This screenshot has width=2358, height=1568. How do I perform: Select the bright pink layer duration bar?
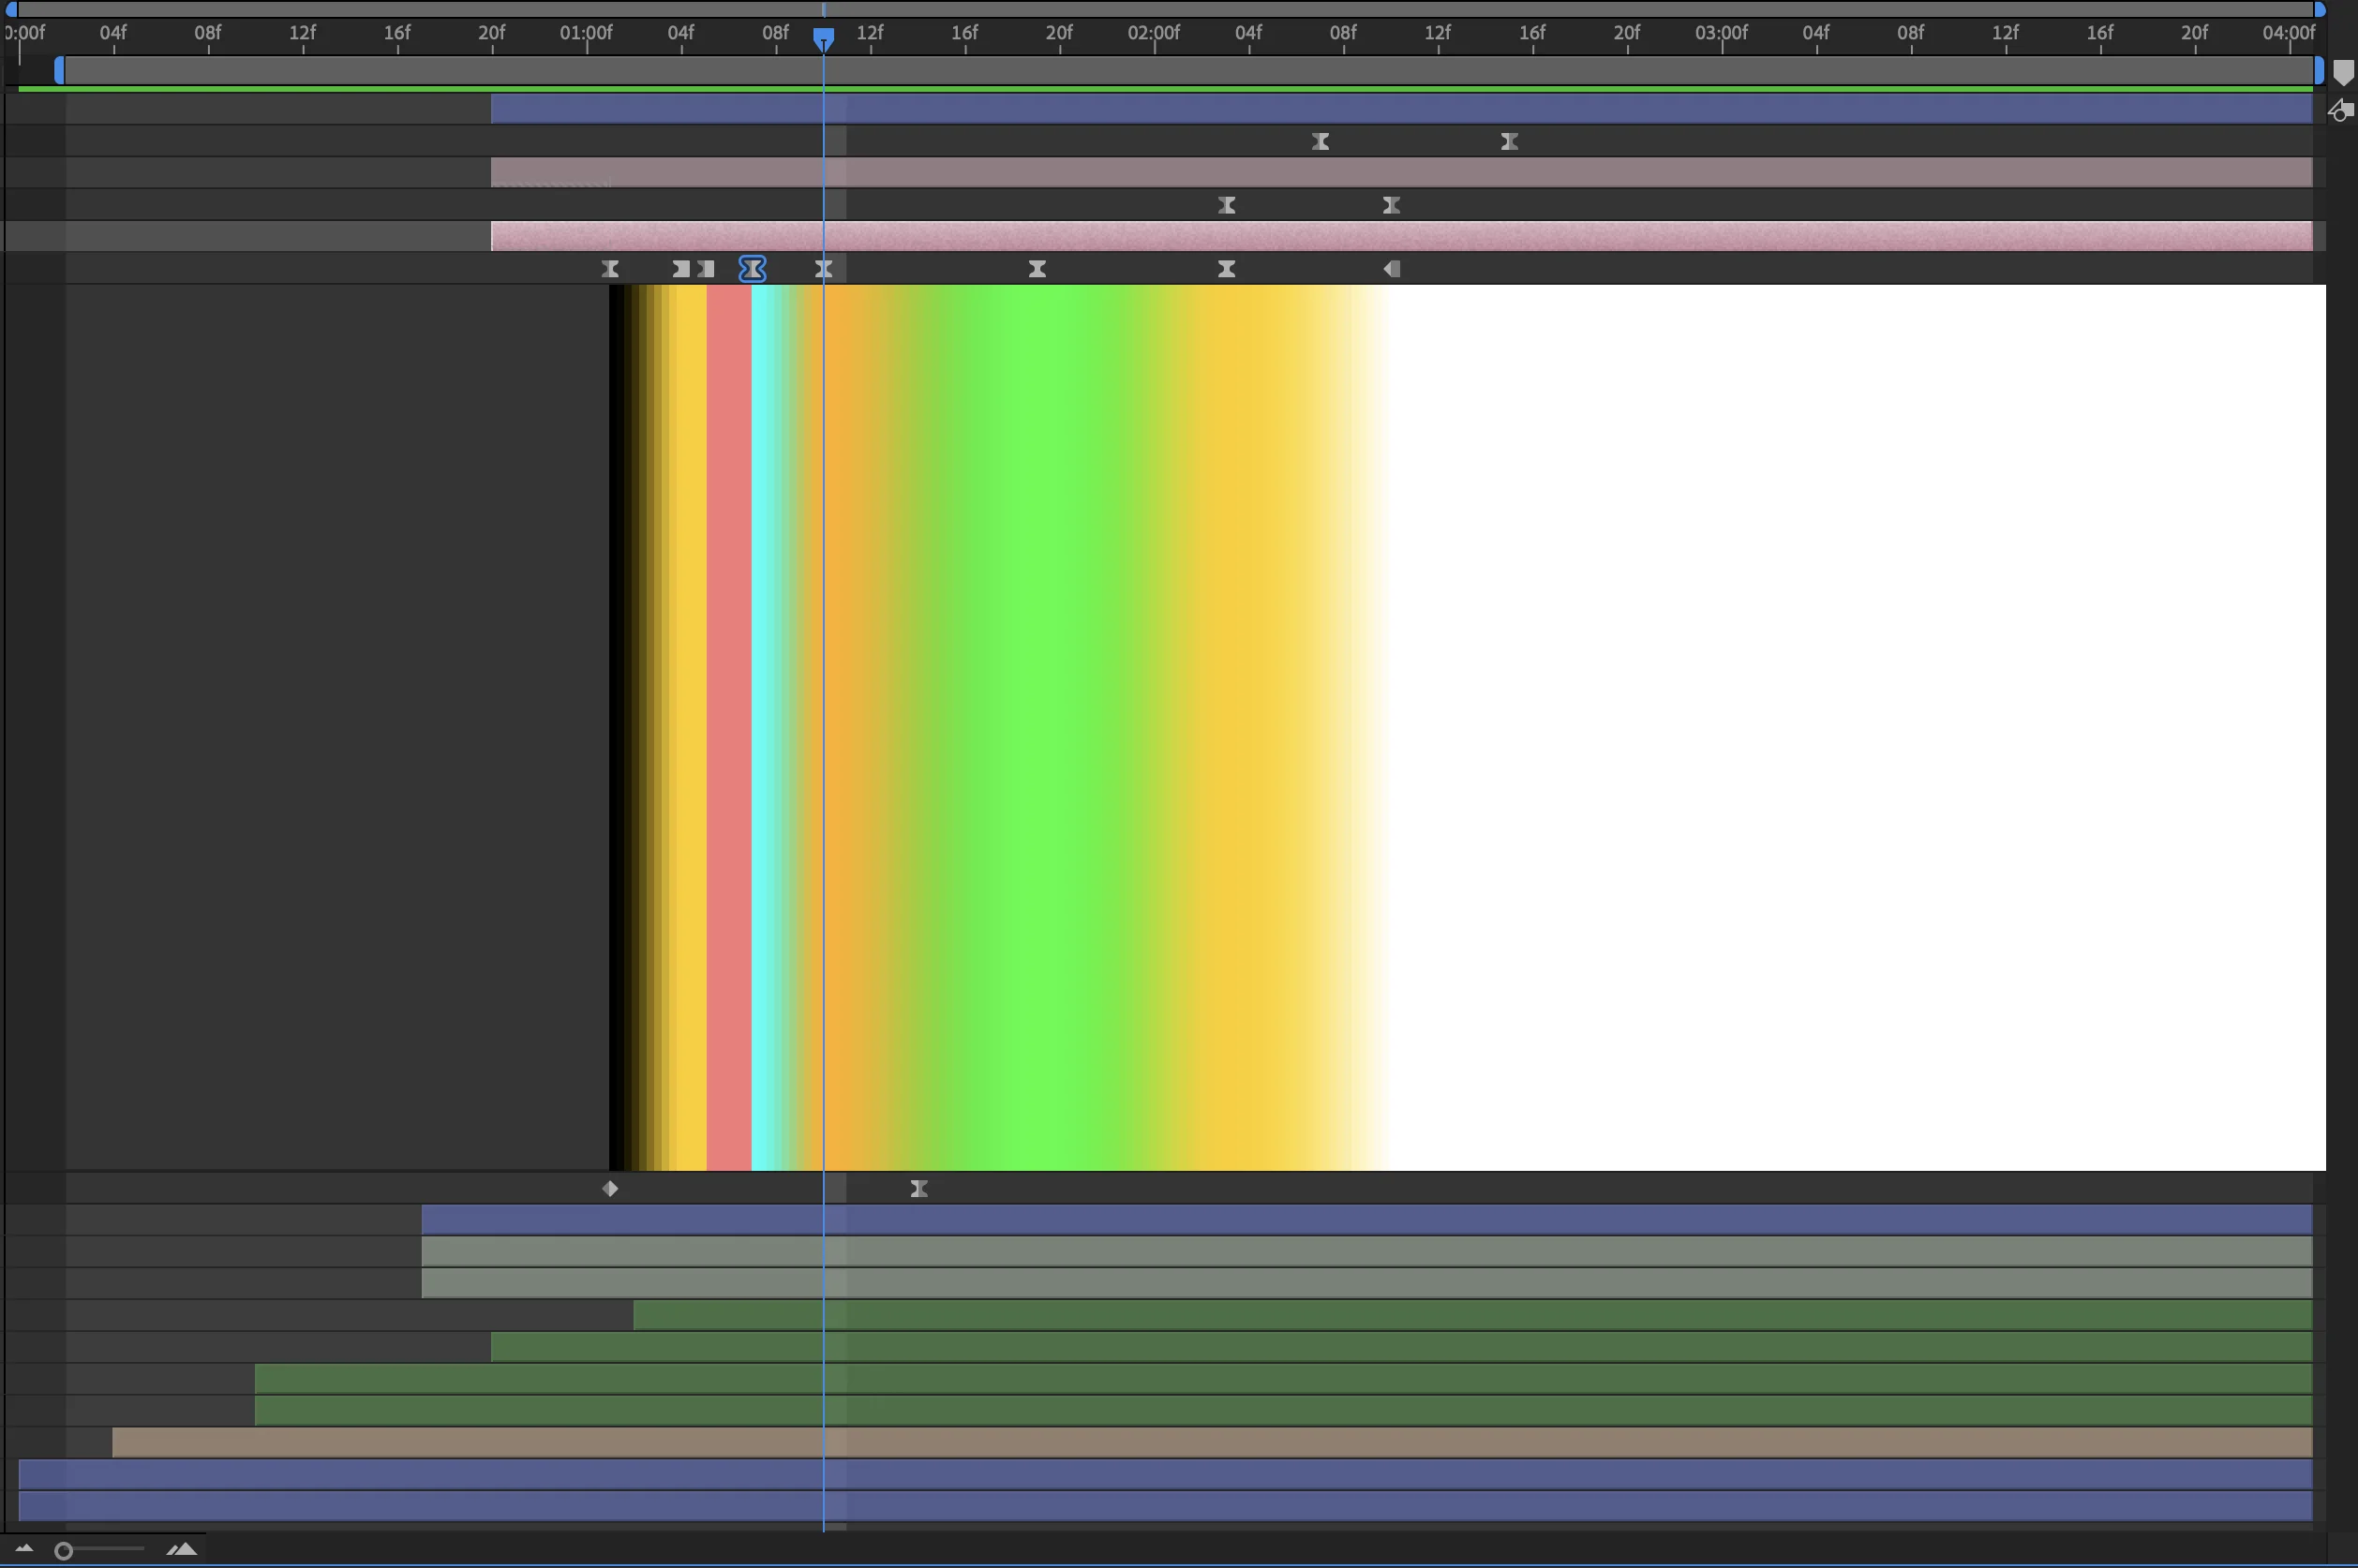pyautogui.click(x=1402, y=236)
